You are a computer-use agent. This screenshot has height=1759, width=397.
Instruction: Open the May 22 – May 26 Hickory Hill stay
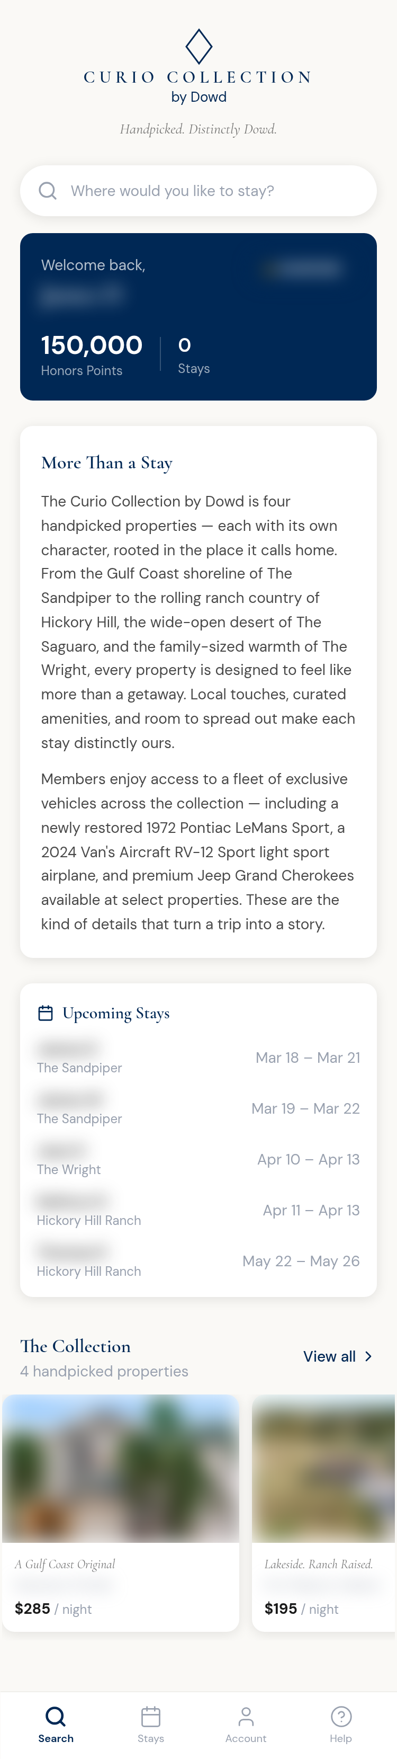198,1261
